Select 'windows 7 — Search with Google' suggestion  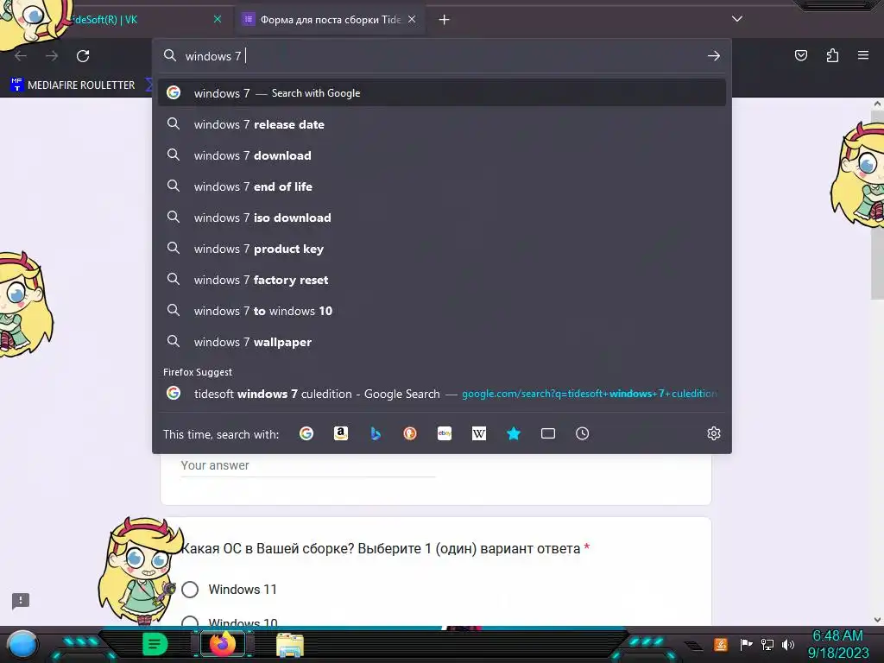click(x=442, y=93)
